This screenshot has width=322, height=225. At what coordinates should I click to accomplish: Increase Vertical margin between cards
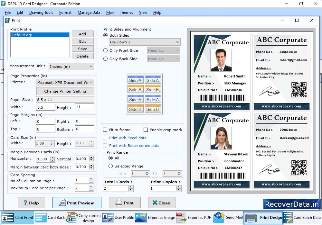tap(91, 157)
